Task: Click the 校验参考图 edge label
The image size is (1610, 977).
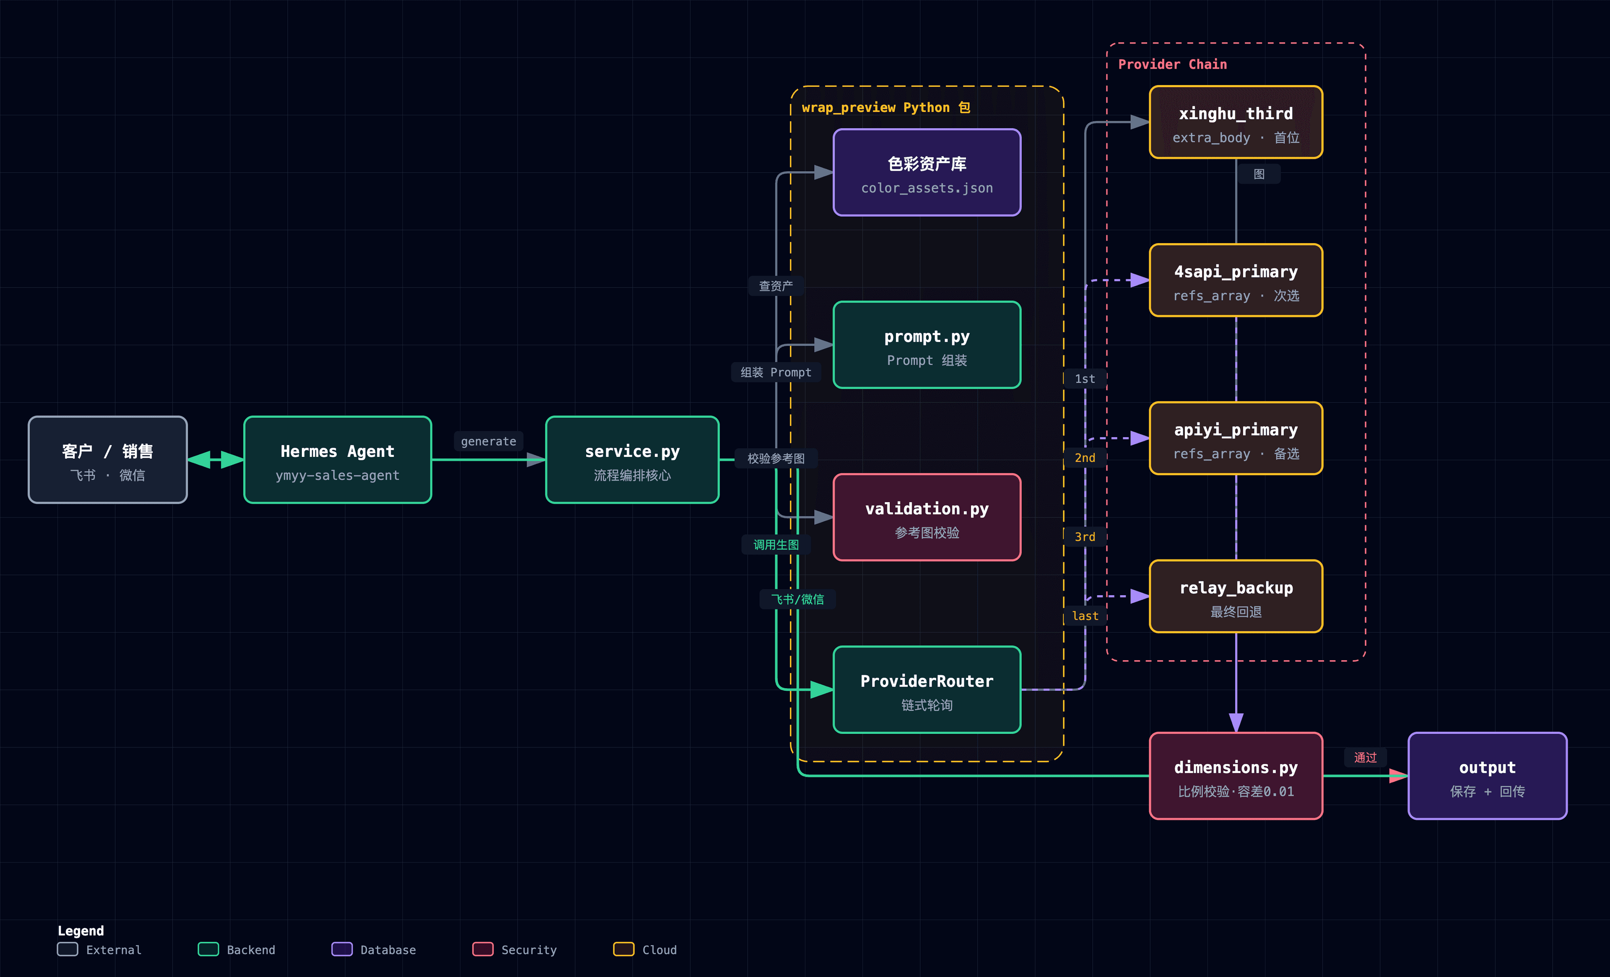Action: pos(776,458)
